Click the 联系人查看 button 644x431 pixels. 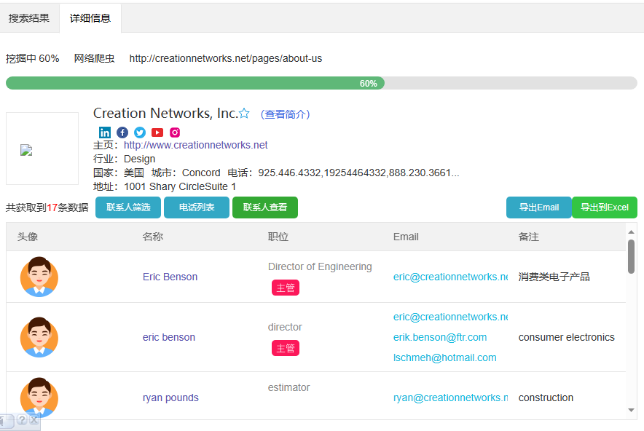(x=265, y=207)
